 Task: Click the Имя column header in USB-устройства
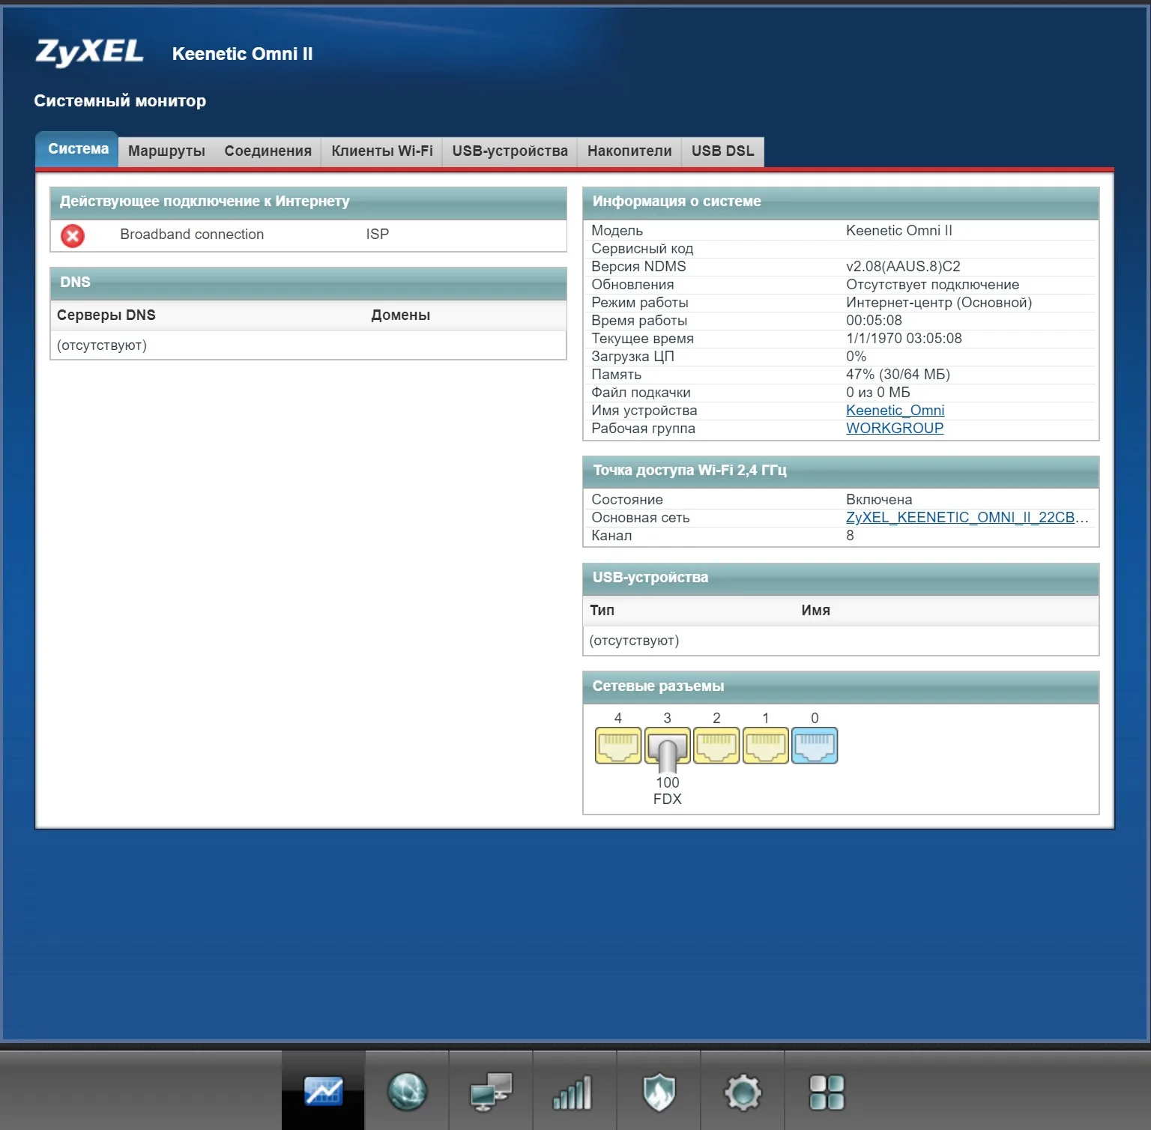coord(815,611)
